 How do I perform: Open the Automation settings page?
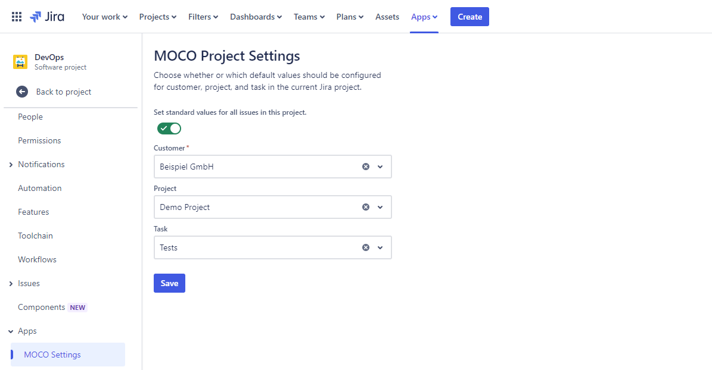coord(40,188)
